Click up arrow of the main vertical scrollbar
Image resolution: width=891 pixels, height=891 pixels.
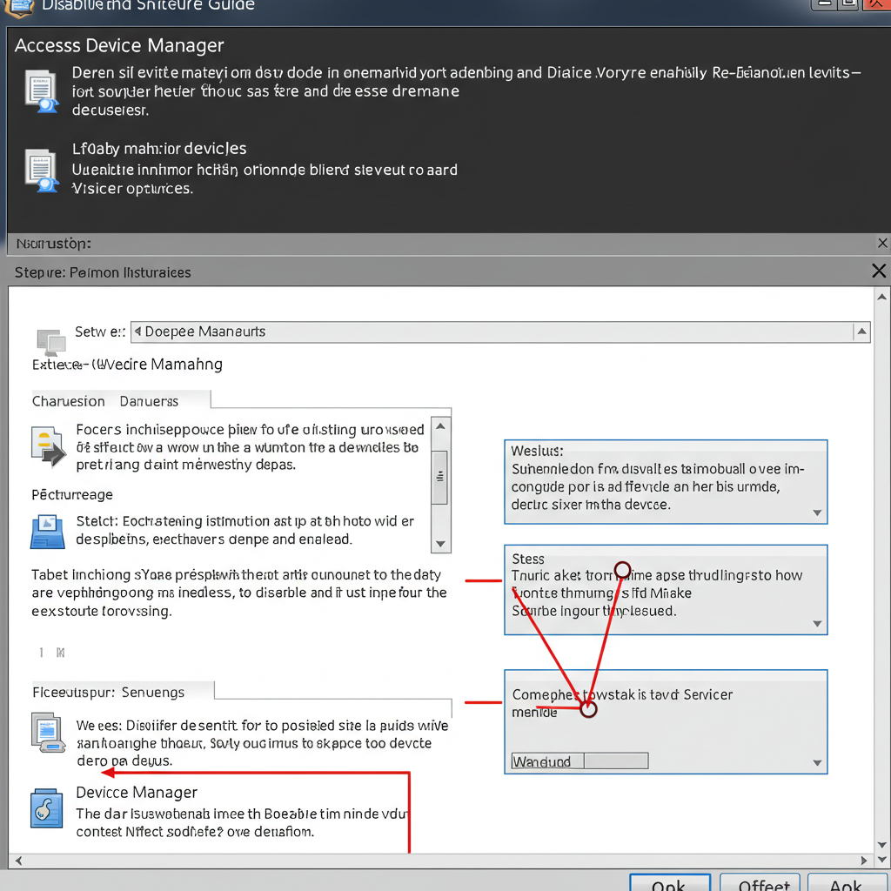click(882, 297)
